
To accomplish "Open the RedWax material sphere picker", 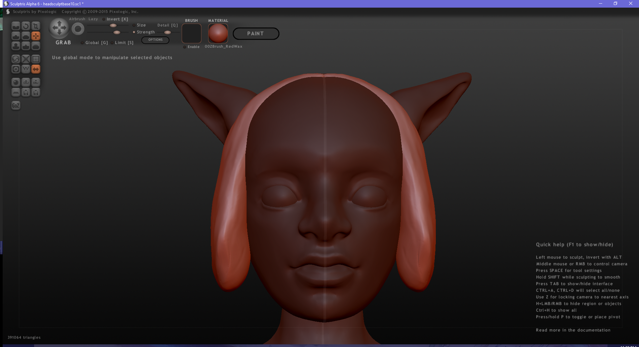I will coord(218,33).
